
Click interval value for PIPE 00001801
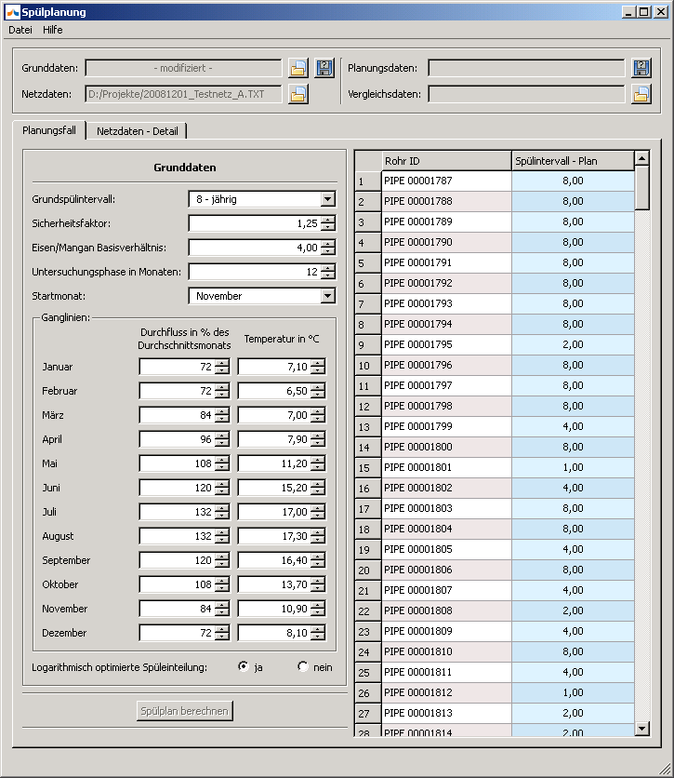(573, 467)
